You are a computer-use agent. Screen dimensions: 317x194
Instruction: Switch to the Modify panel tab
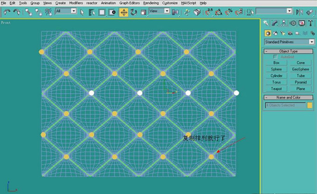click(275, 23)
